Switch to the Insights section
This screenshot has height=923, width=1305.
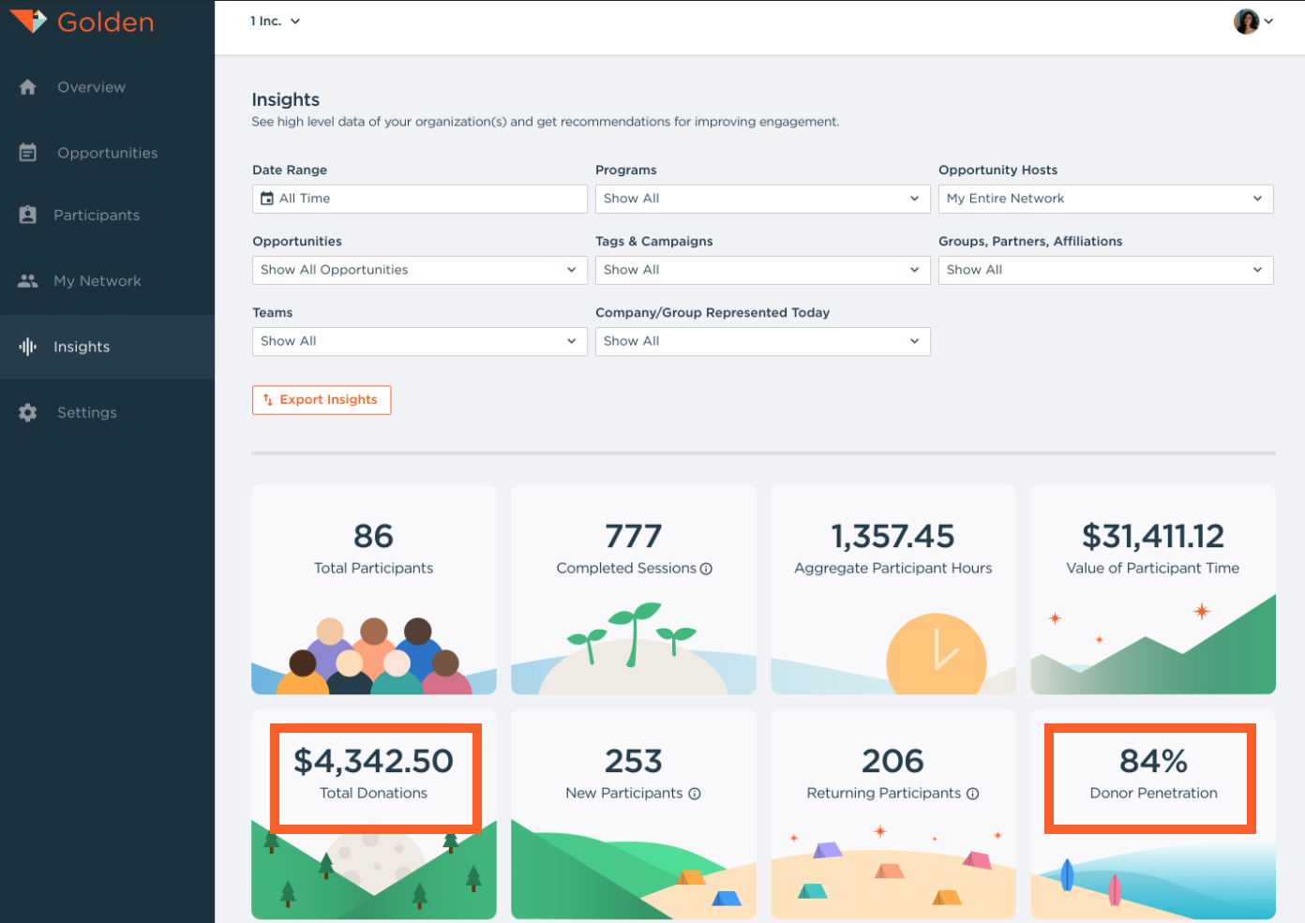pos(82,346)
